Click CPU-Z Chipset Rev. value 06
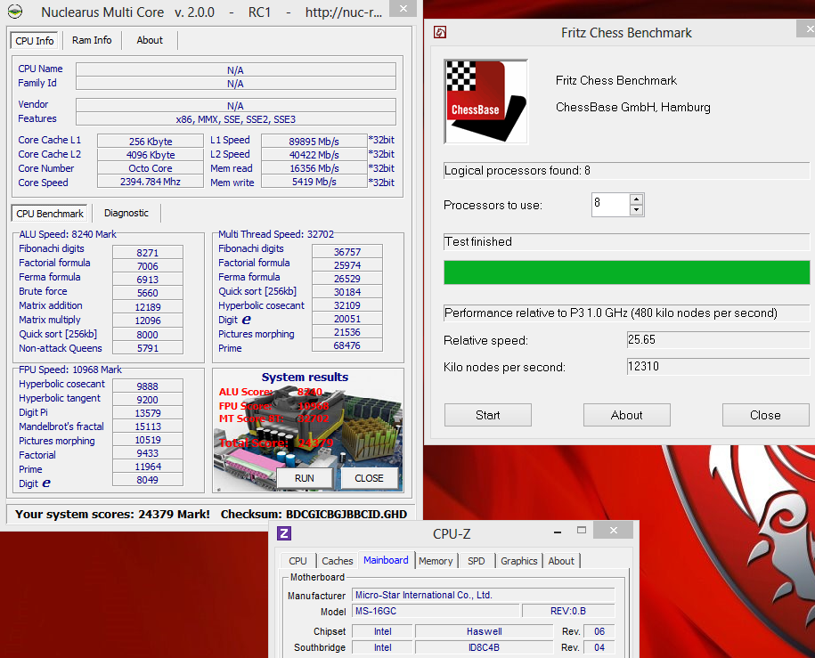The width and height of the screenshot is (815, 658). pos(599,631)
